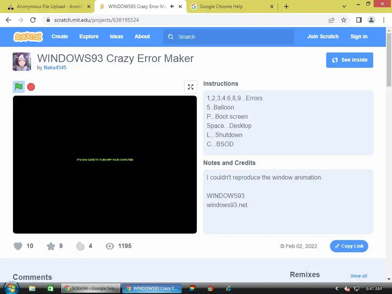Click the network tray icon
Image resolution: width=392 pixels, height=294 pixels.
pos(356,289)
